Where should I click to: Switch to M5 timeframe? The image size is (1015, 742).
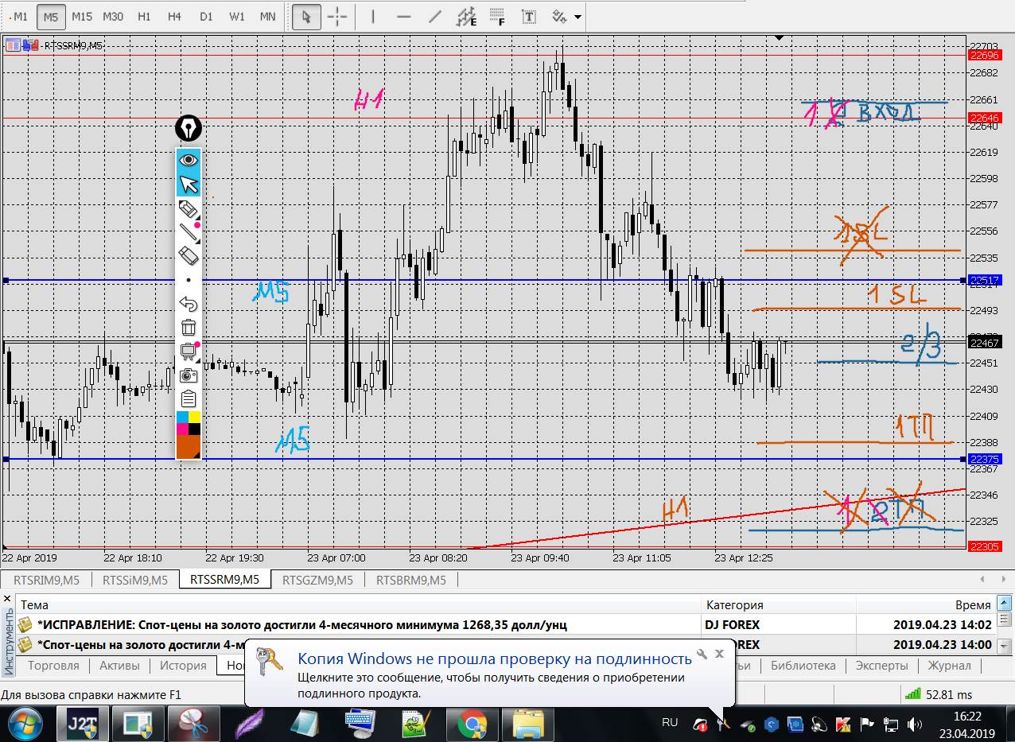coord(51,16)
